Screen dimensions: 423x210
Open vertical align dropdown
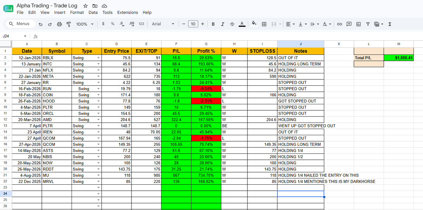tap(302, 24)
